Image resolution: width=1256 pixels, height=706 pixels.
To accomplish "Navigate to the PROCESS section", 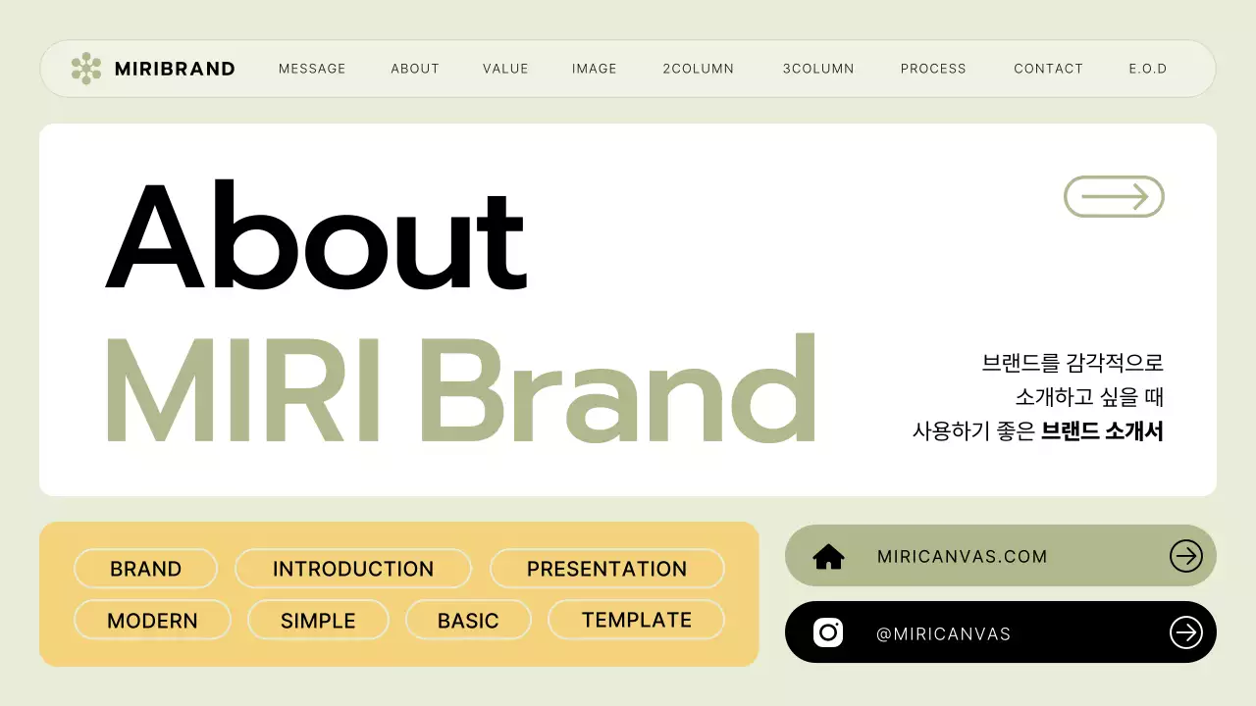I will pyautogui.click(x=933, y=69).
